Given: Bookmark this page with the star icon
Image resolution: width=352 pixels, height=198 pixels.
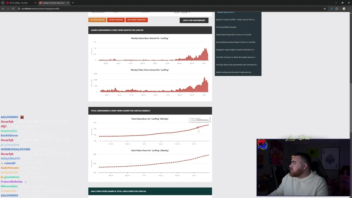Looking at the screenshot, I should (325, 9).
